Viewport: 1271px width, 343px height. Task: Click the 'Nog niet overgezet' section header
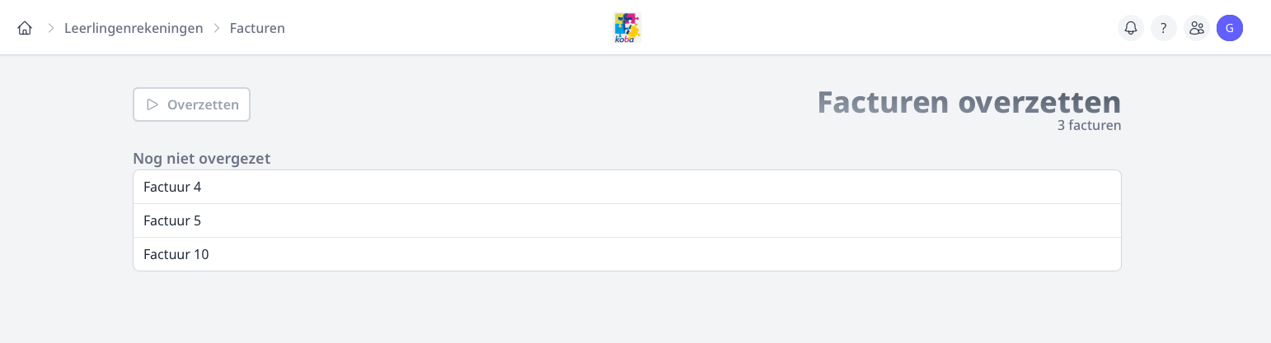click(x=202, y=159)
